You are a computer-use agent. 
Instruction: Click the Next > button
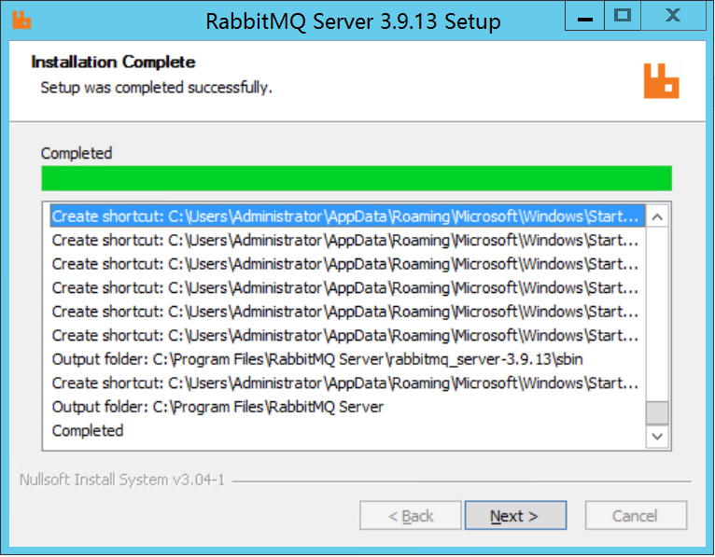(x=515, y=516)
